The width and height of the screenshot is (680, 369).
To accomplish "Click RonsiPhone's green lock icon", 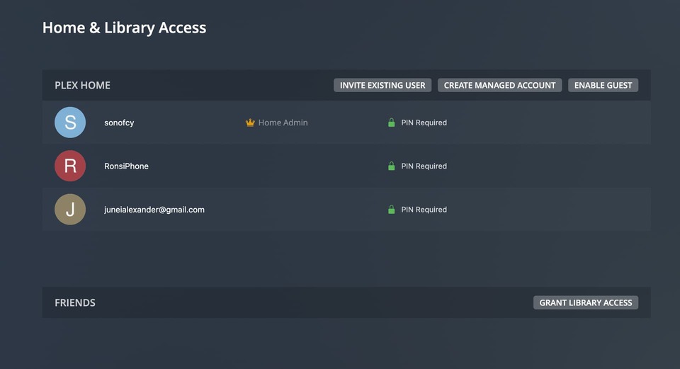I will [x=391, y=166].
